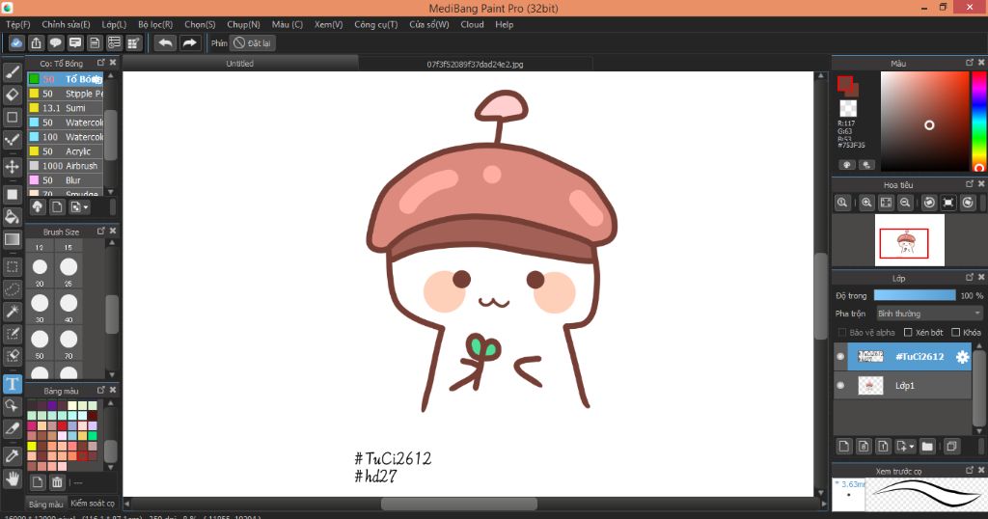Switch to the Kiểm soát cọ tab
988x519 pixels.
pyautogui.click(x=93, y=504)
